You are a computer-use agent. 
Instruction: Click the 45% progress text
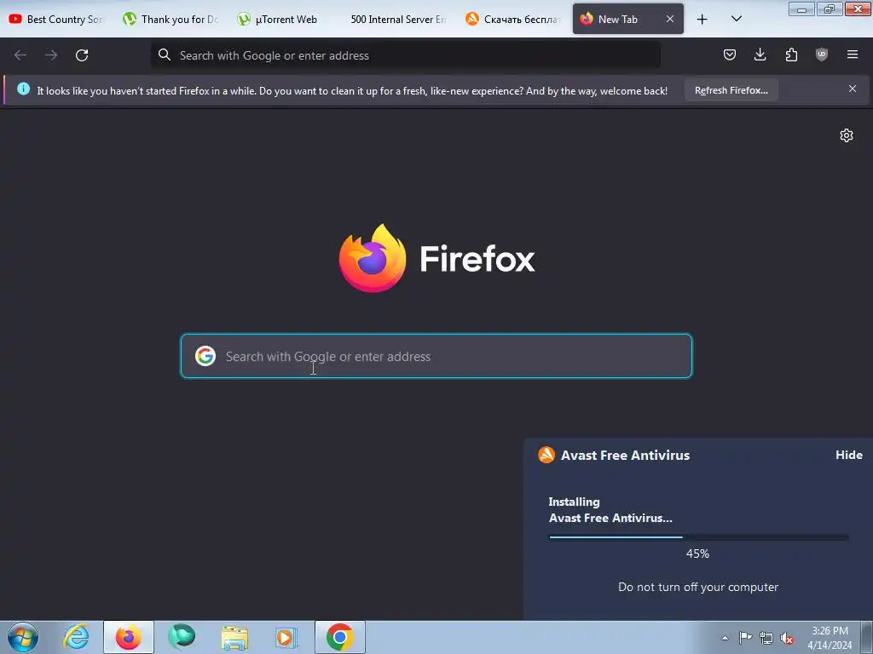point(697,554)
